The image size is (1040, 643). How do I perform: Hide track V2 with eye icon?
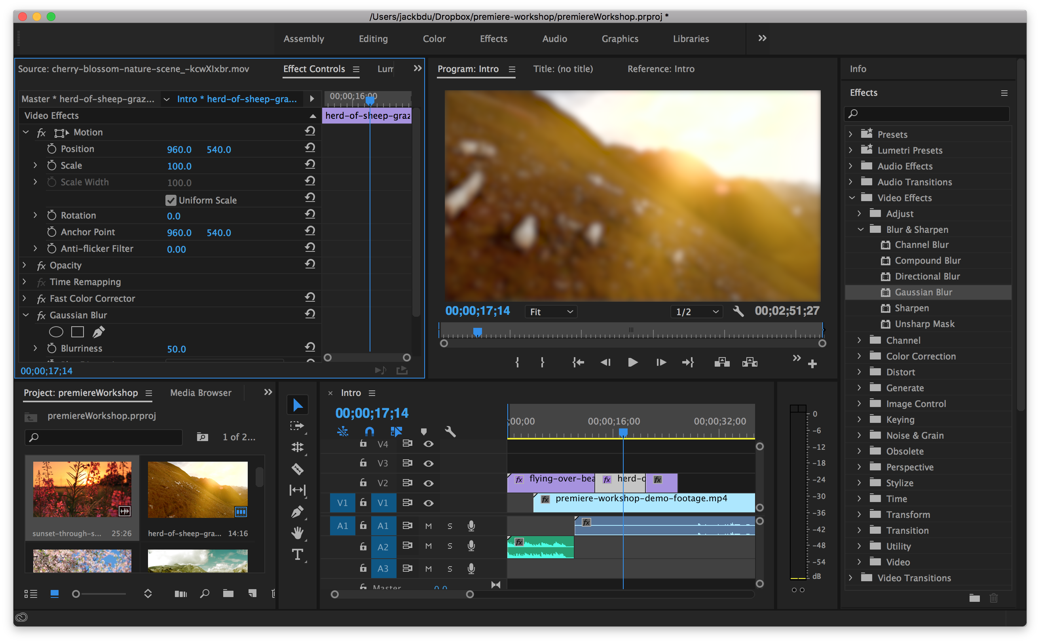[x=429, y=483]
